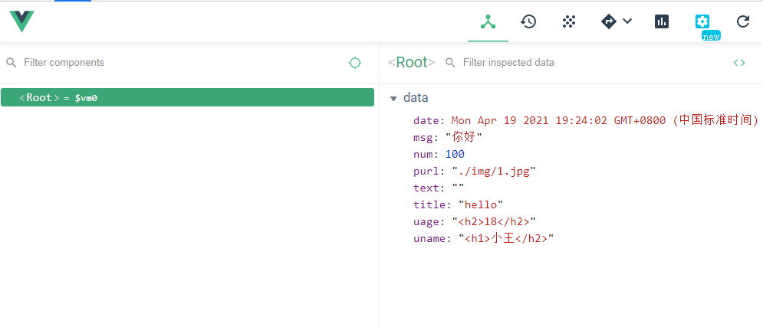763x327 pixels.
Task: Switch to the Components inspector tab
Action: (x=488, y=21)
